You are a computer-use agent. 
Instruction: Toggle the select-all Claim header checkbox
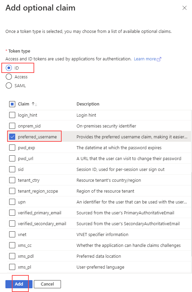coord(12,104)
